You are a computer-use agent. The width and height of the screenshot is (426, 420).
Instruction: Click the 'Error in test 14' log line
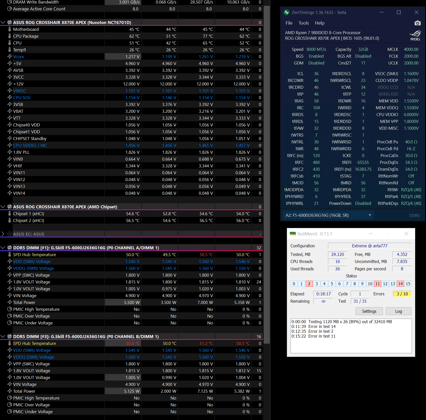[x=314, y=326]
